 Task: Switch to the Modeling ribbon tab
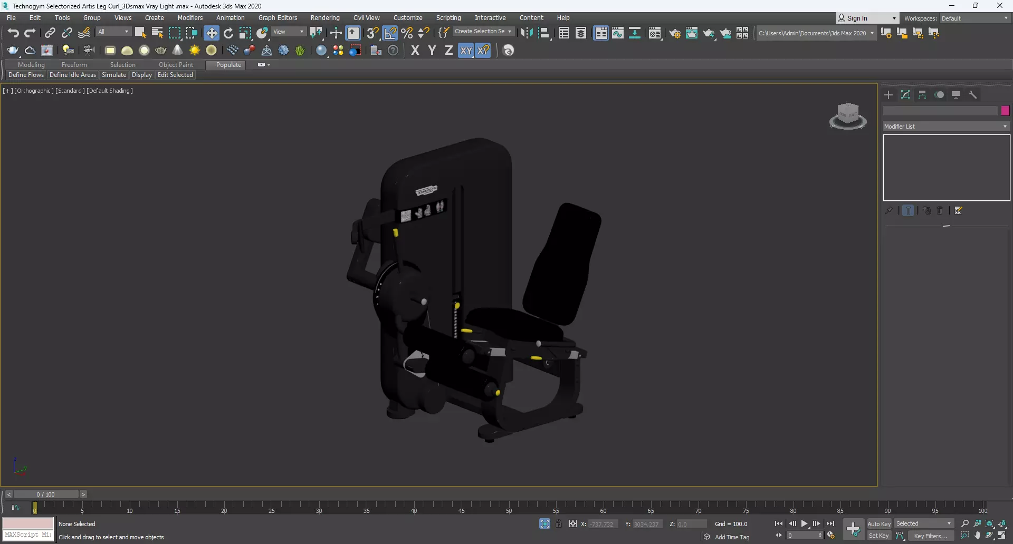pos(31,65)
